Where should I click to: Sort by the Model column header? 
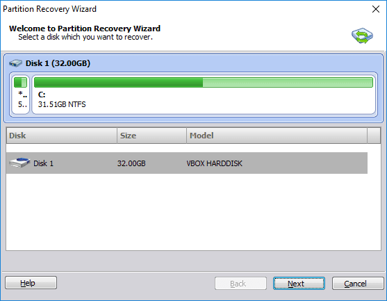point(277,136)
